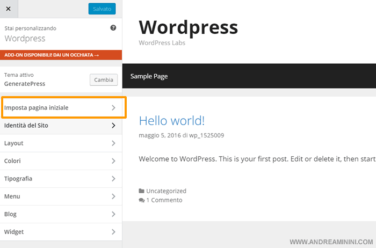This screenshot has width=376, height=248.
Task: Open Imposta pagina iniziale section
Action: [x=61, y=107]
